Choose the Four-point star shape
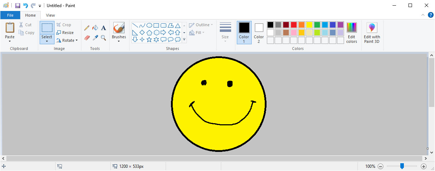This screenshot has width=435, height=171. pos(142,40)
